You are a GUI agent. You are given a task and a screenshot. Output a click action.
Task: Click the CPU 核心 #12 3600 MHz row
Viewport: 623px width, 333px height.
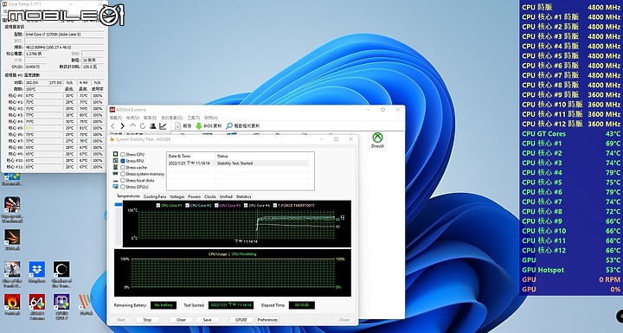pyautogui.click(x=571, y=124)
